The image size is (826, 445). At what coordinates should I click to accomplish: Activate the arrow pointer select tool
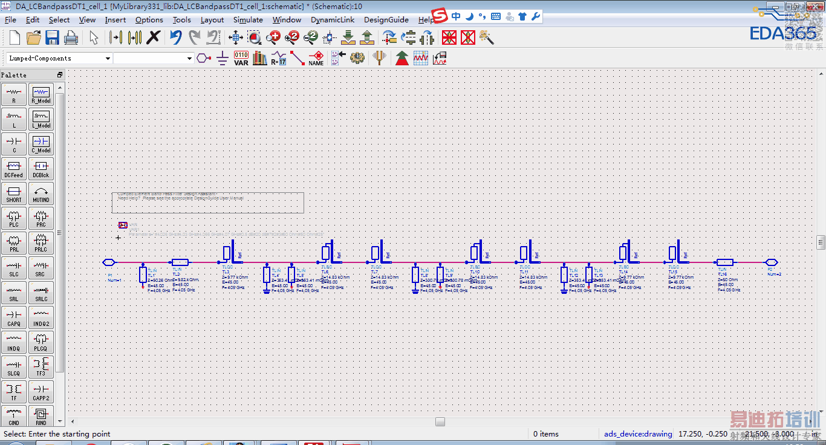(94, 37)
